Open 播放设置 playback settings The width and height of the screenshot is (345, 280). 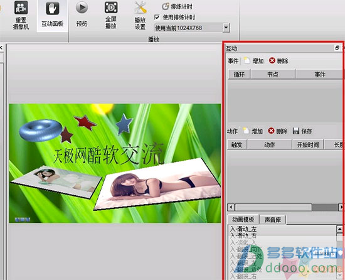point(141,16)
